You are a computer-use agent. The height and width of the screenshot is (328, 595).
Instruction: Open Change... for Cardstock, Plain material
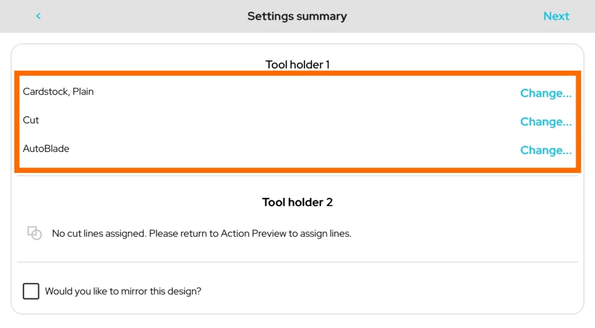[546, 93]
